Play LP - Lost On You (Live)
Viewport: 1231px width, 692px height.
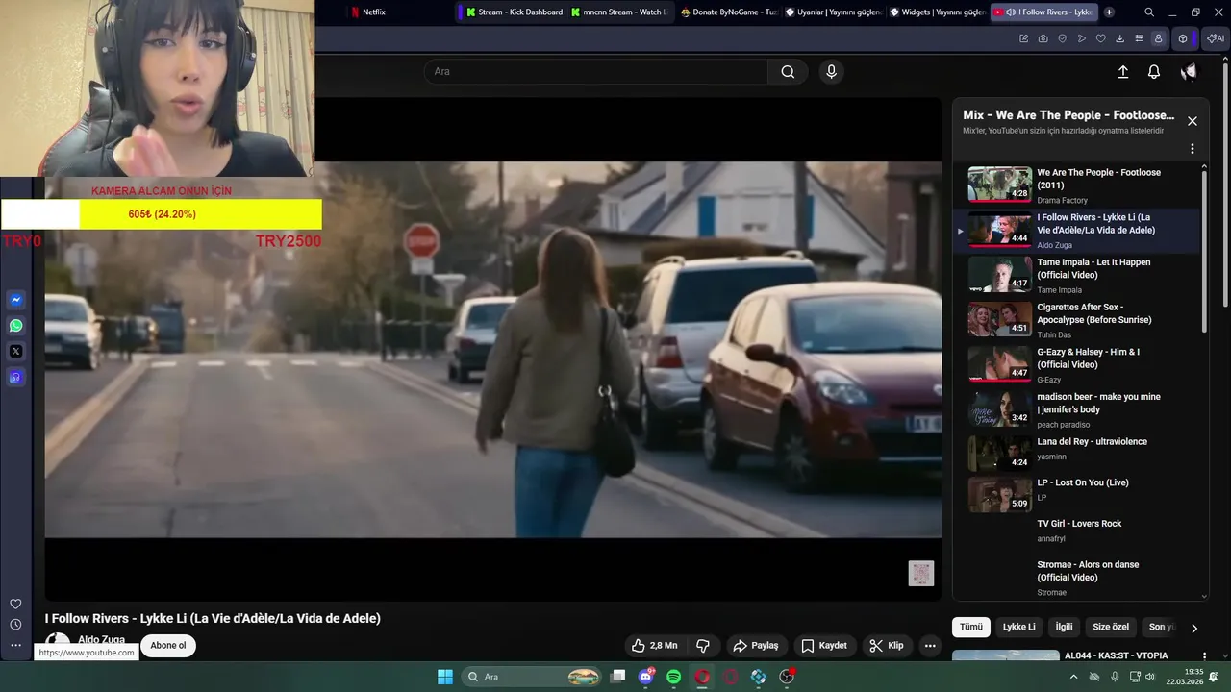point(1077,494)
